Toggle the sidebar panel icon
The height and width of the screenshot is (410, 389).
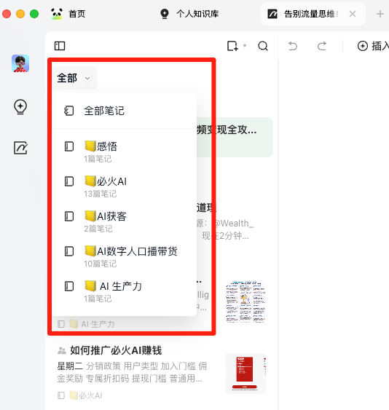pyautogui.click(x=60, y=46)
